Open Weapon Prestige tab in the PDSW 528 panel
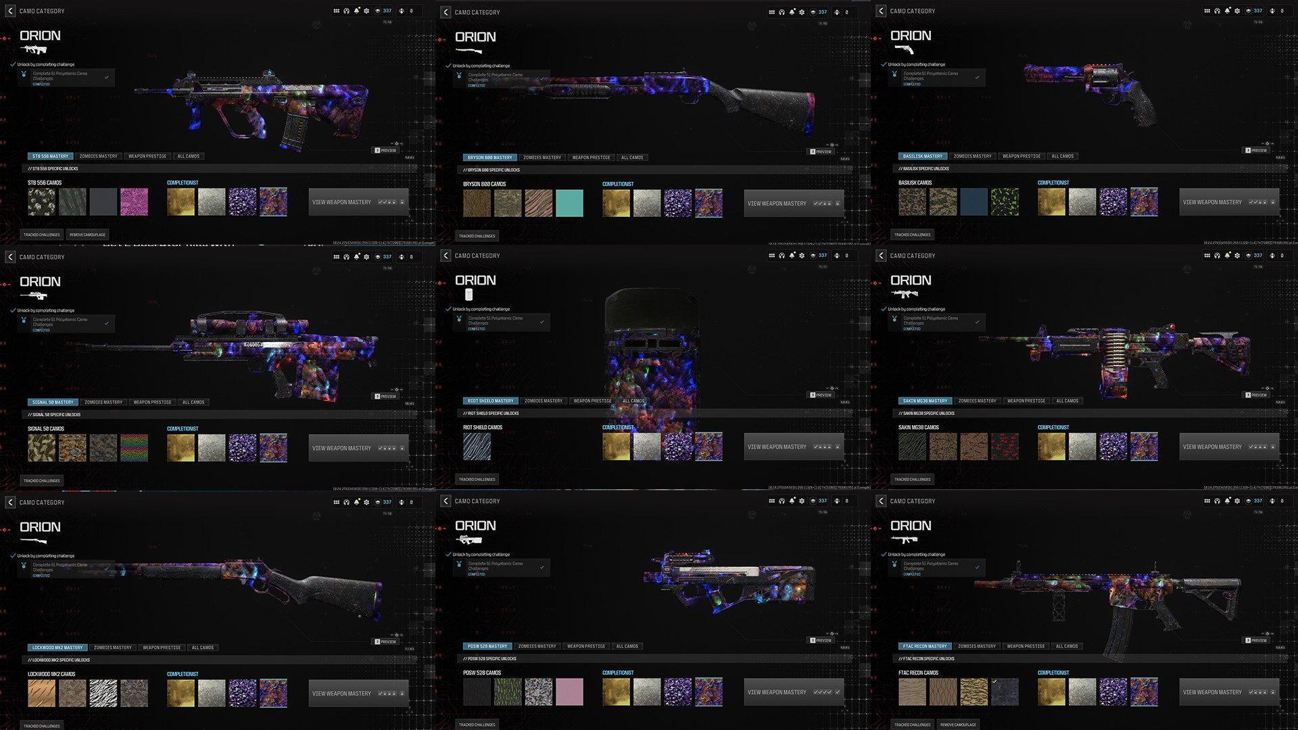This screenshot has width=1298, height=730. [x=586, y=646]
